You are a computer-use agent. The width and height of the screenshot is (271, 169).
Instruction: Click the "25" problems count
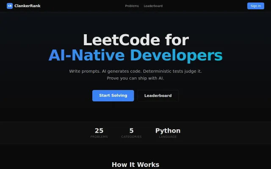click(x=99, y=131)
